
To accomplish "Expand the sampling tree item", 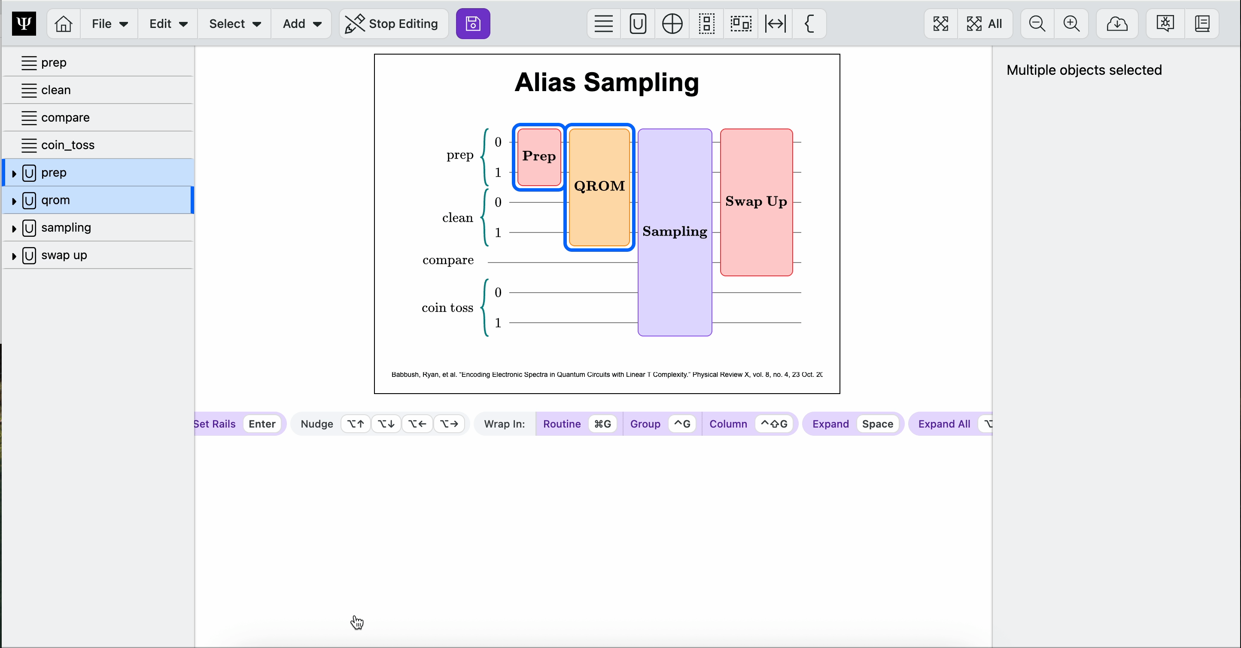I will pos(14,229).
